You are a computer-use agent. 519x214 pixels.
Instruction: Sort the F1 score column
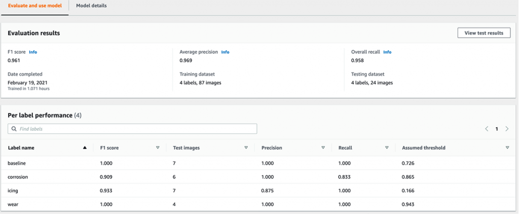(158, 148)
